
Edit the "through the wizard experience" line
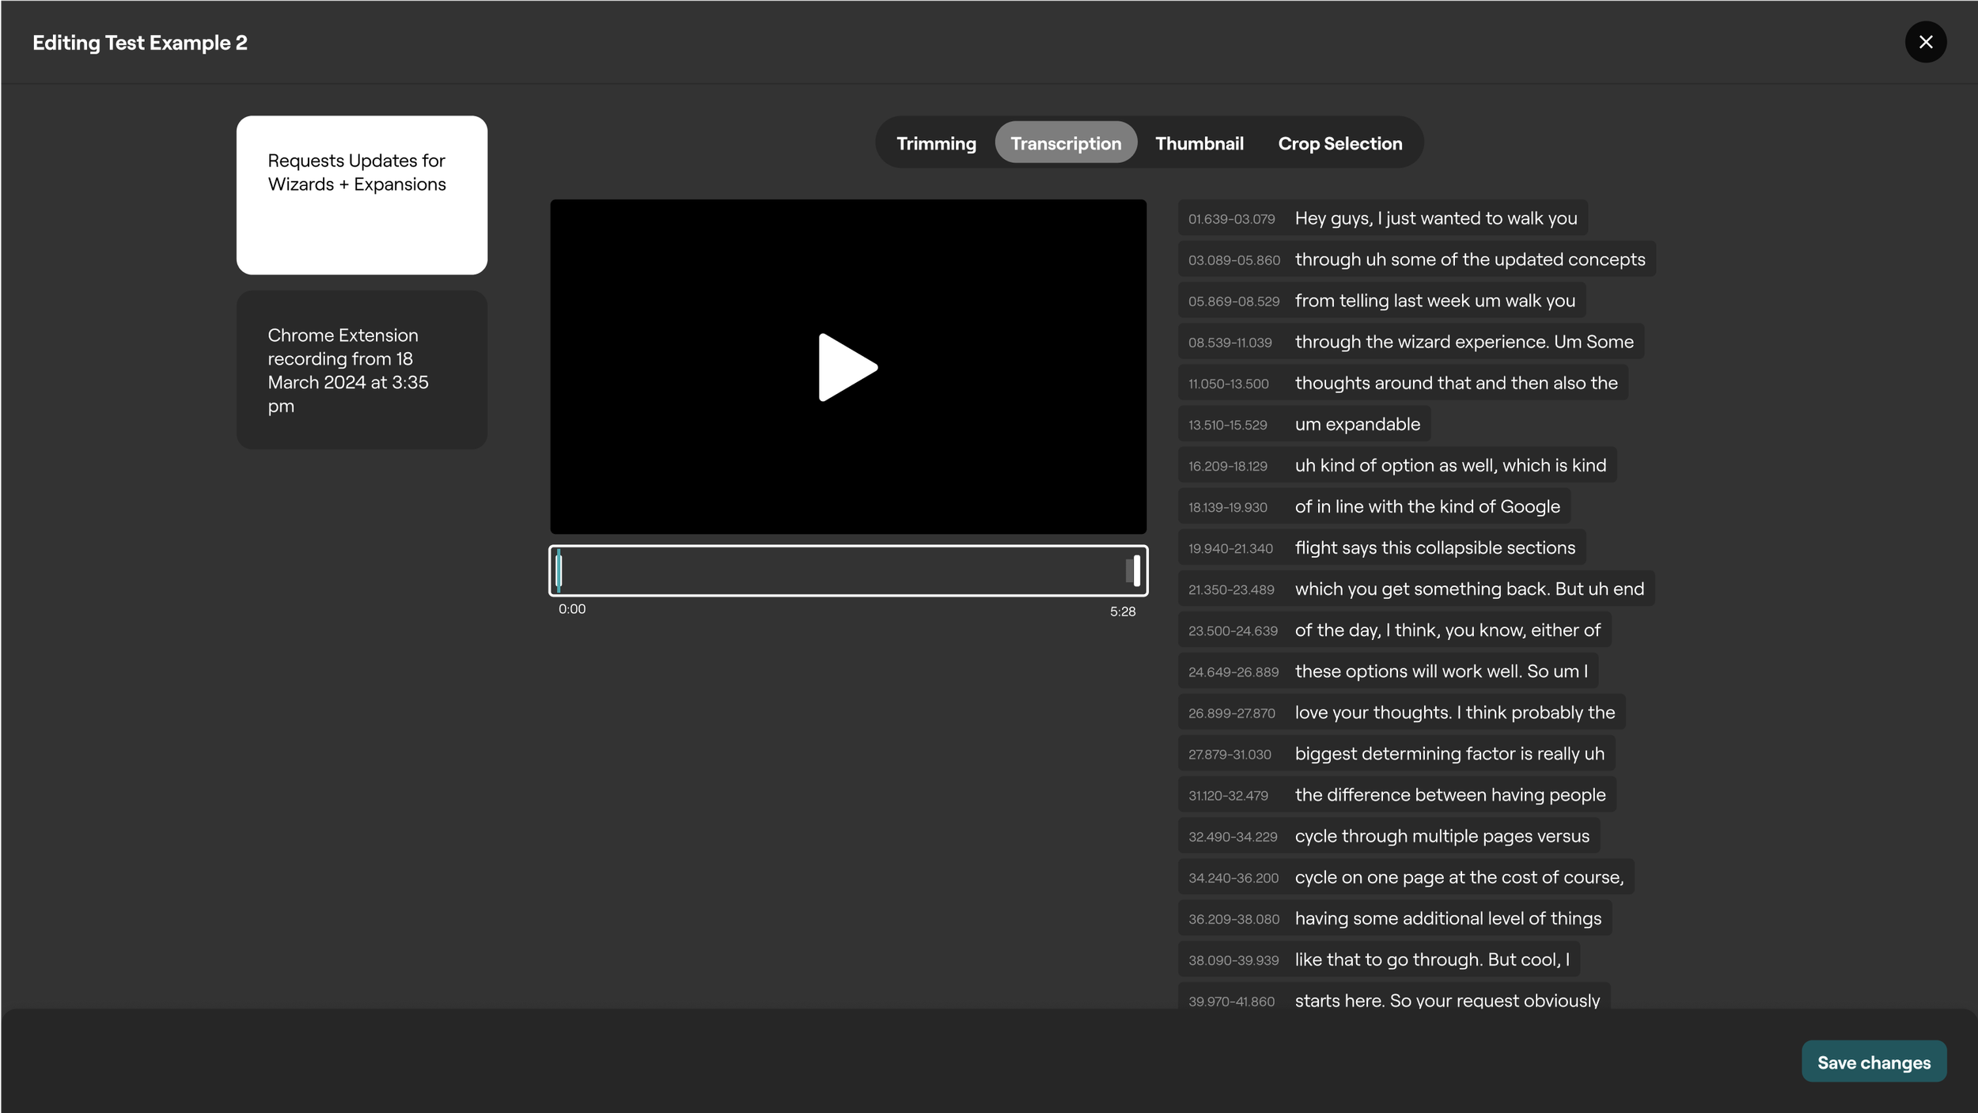pyautogui.click(x=1463, y=342)
